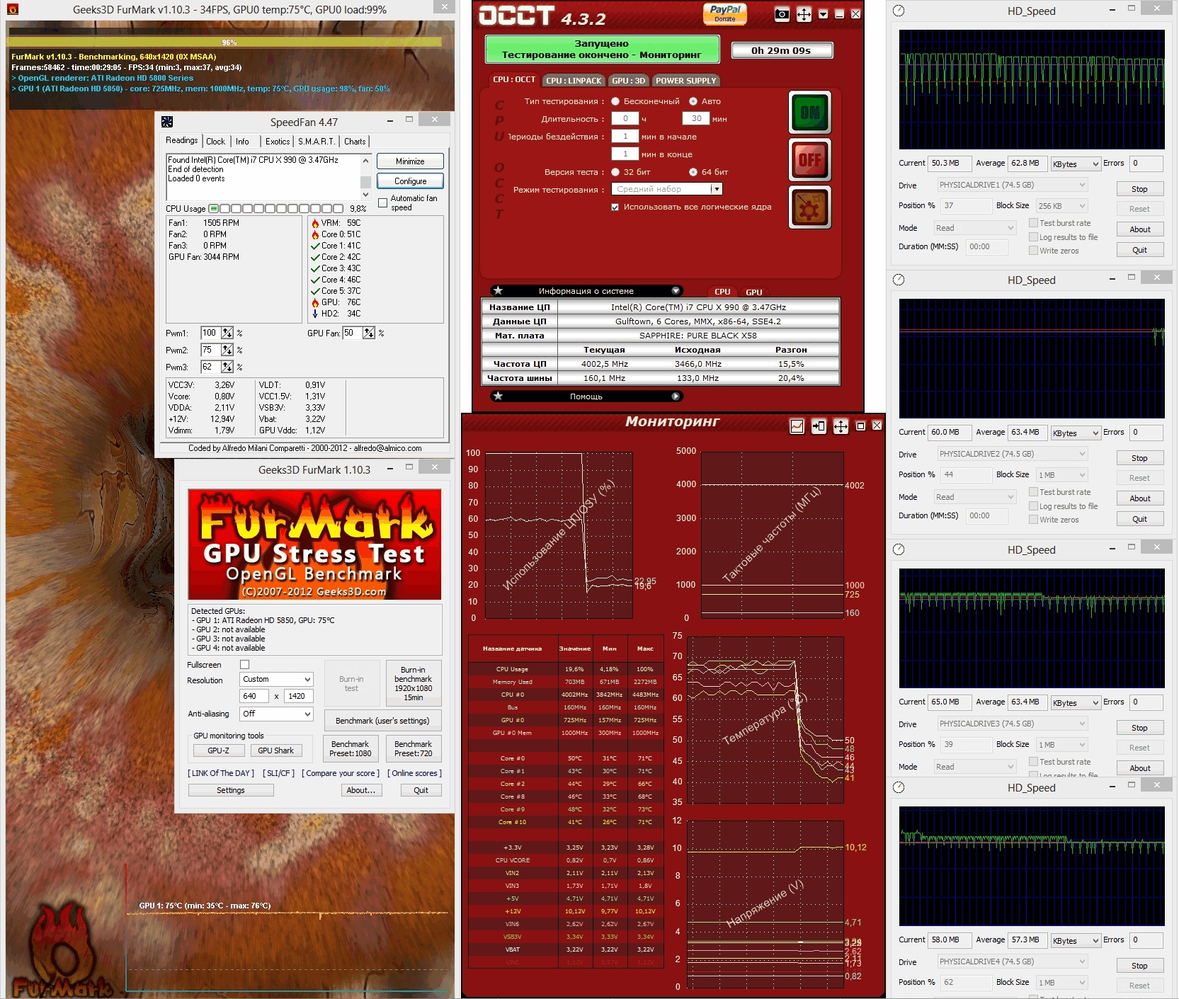The image size is (1179, 999).
Task: Click the OCCT duration minutes field showing 30
Action: click(696, 119)
